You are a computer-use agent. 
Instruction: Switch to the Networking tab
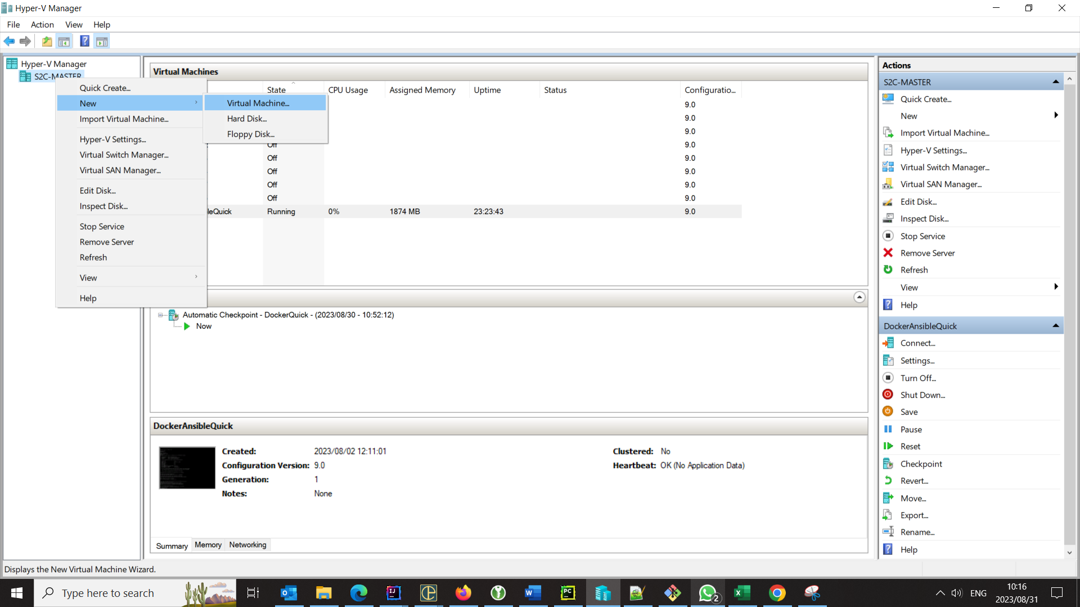point(247,545)
